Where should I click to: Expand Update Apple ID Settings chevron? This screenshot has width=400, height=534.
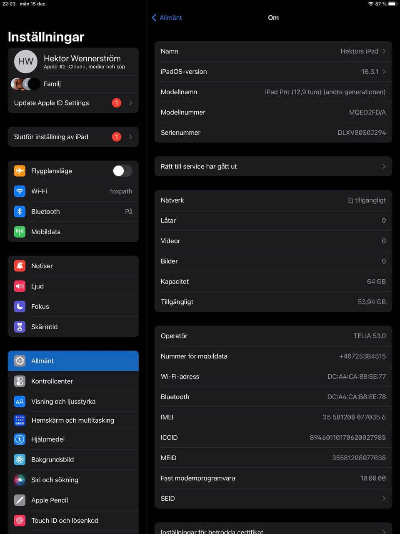click(x=130, y=103)
